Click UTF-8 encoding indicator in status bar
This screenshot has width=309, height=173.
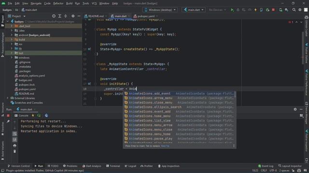click(x=273, y=171)
